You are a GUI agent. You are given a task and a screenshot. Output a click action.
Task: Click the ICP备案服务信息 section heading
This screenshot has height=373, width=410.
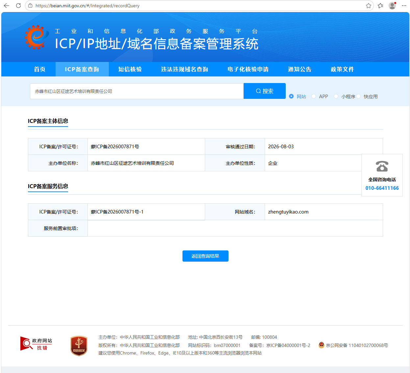[48, 186]
